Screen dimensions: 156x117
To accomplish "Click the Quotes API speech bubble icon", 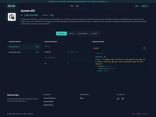I will (x=12, y=17).
